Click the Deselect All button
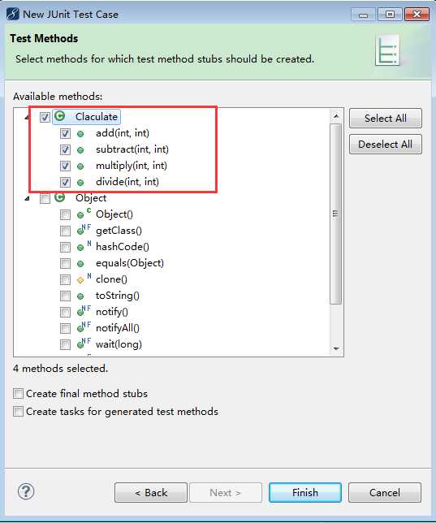This screenshot has height=523, width=436. [x=386, y=144]
